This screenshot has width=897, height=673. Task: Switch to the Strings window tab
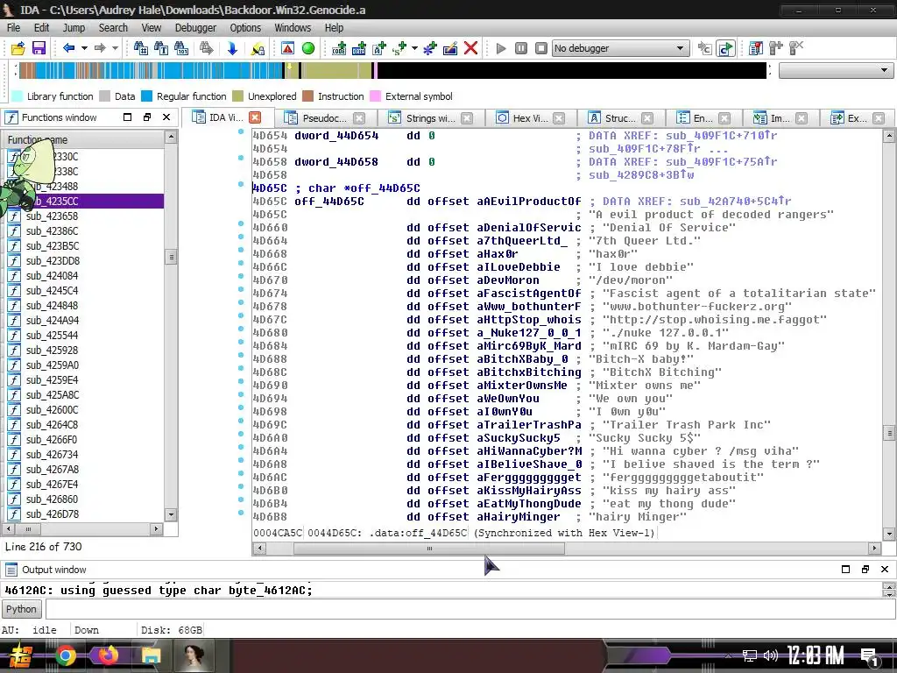click(430, 118)
